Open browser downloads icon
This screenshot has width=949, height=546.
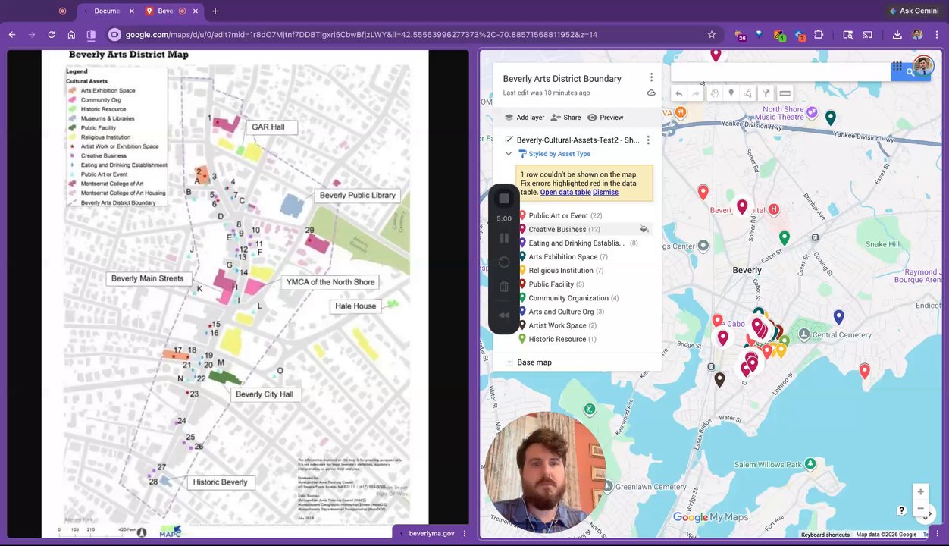pyautogui.click(x=897, y=34)
